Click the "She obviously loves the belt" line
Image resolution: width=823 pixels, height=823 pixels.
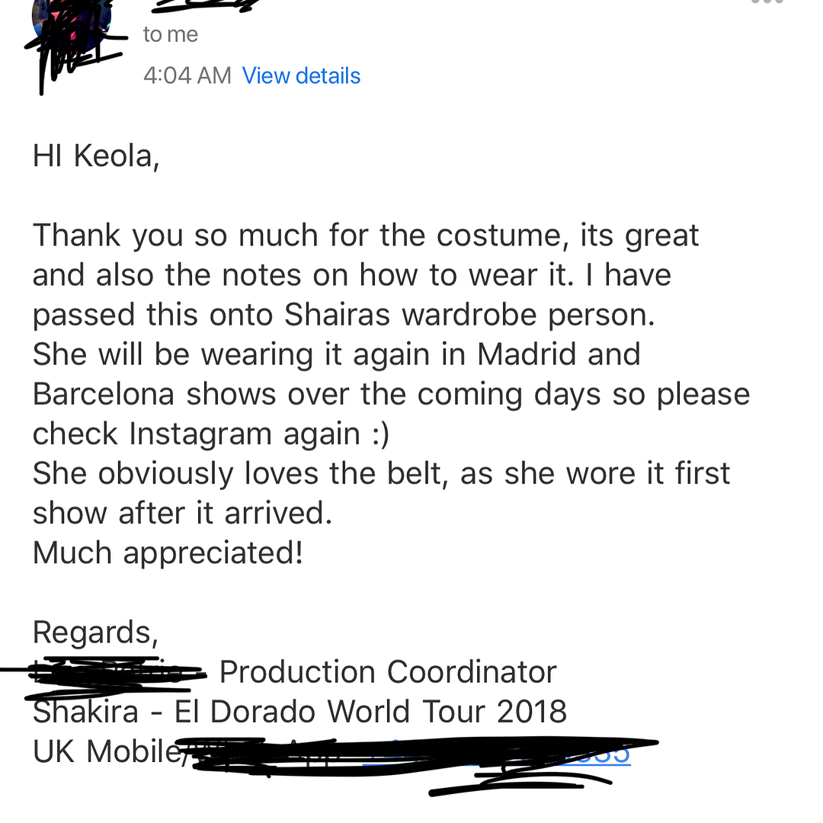(x=381, y=472)
